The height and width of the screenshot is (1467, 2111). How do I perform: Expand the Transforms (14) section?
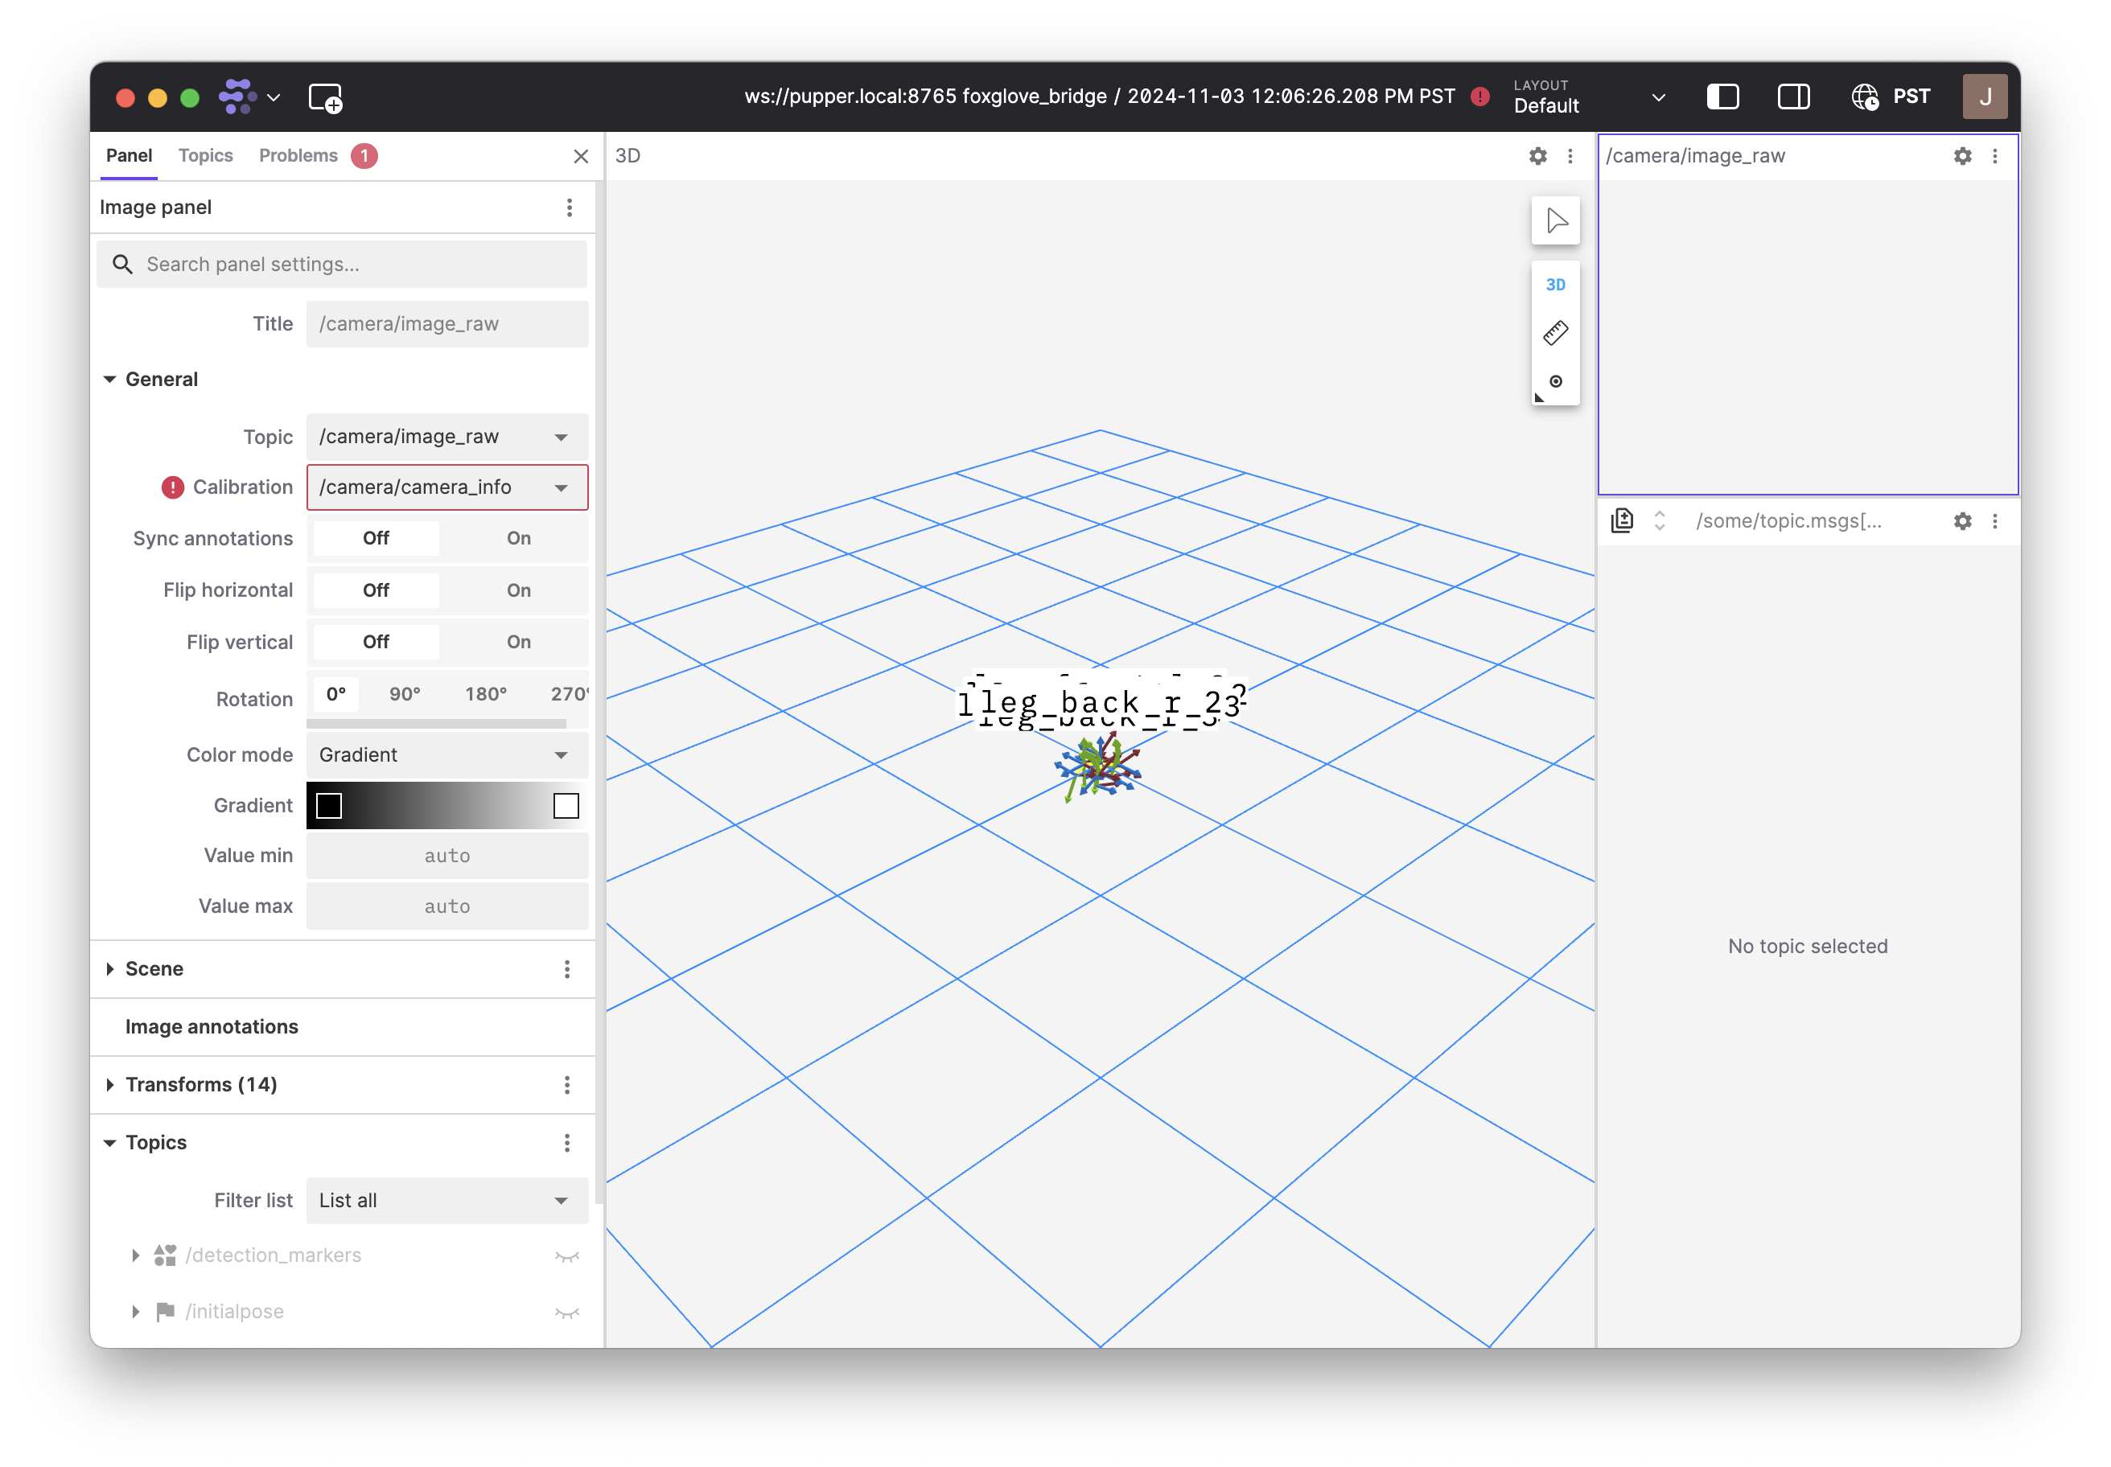click(109, 1085)
